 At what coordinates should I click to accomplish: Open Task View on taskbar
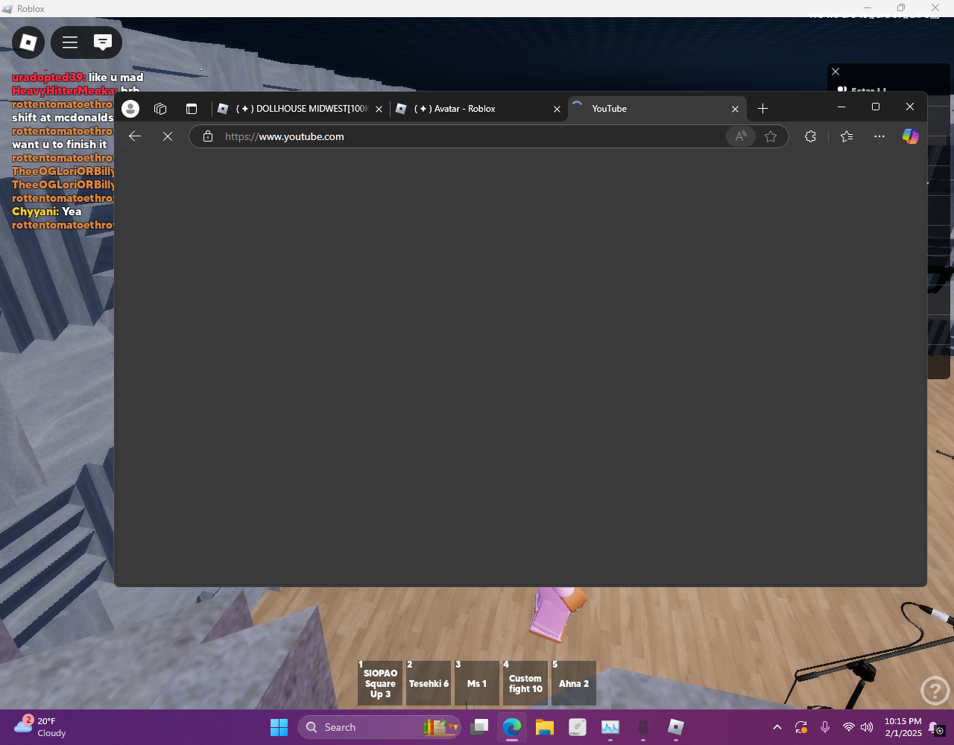click(x=479, y=727)
